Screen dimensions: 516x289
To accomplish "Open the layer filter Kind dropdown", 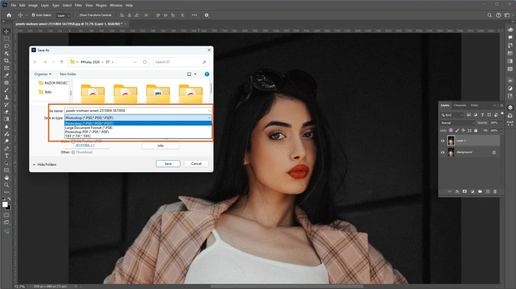I will 452,115.
